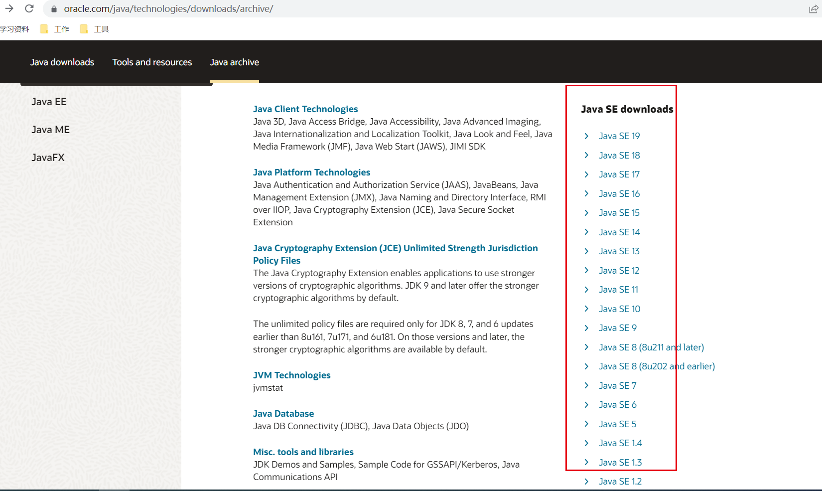The height and width of the screenshot is (491, 822).
Task: Click the URL address field
Action: (168, 8)
